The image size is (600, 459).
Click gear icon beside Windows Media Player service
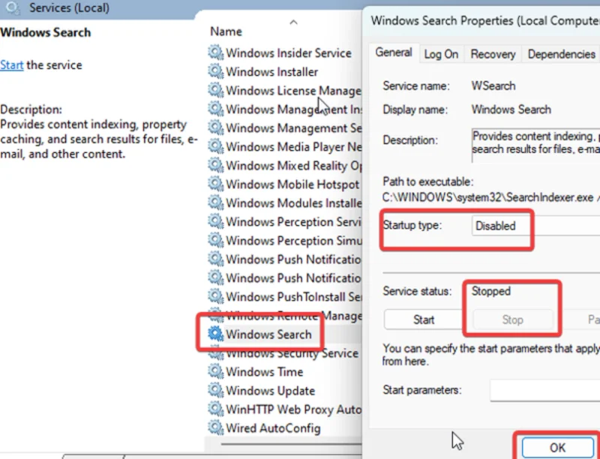215,146
